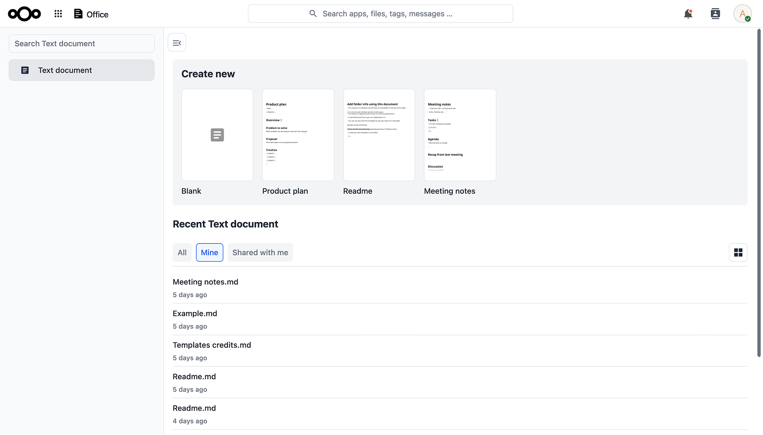Create from the Product plan template
The image size is (763, 435).
[298, 135]
